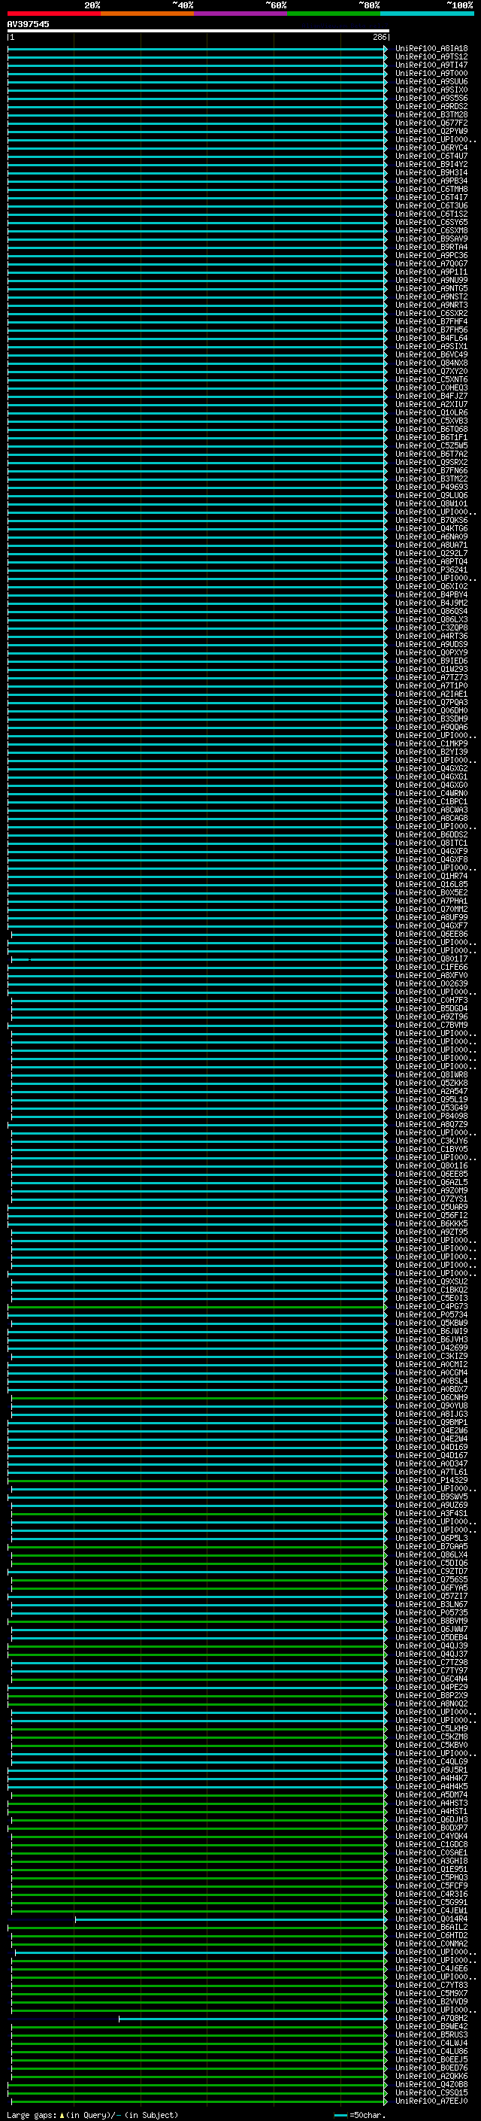Click the query end position 286
The image size is (481, 2121).
pyautogui.click(x=379, y=37)
